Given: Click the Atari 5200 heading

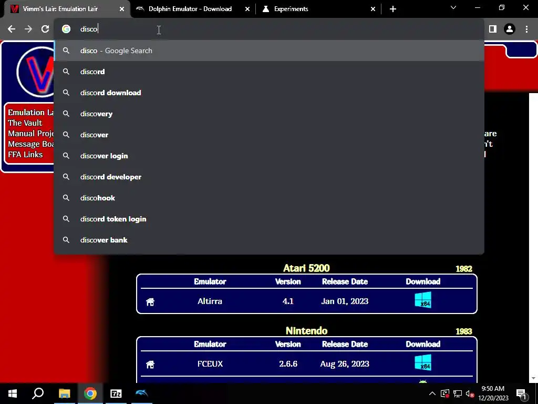Looking at the screenshot, I should click(306, 268).
